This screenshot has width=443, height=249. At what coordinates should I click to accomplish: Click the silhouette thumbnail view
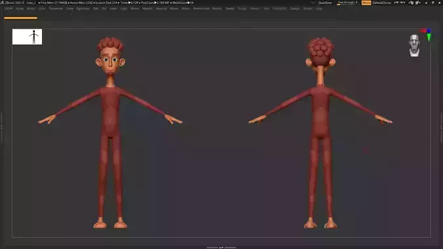27,37
